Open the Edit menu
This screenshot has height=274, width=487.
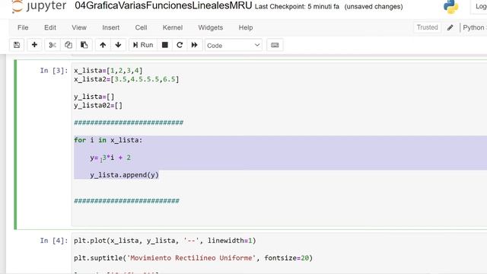pos(50,27)
